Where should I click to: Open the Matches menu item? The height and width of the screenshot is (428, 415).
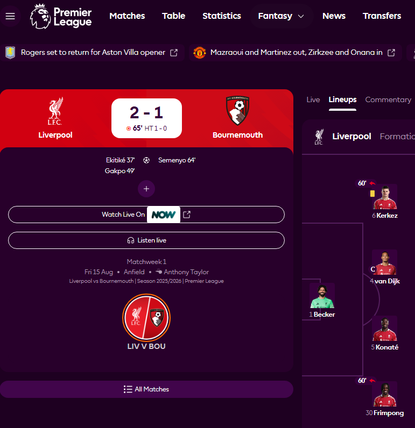(x=127, y=16)
